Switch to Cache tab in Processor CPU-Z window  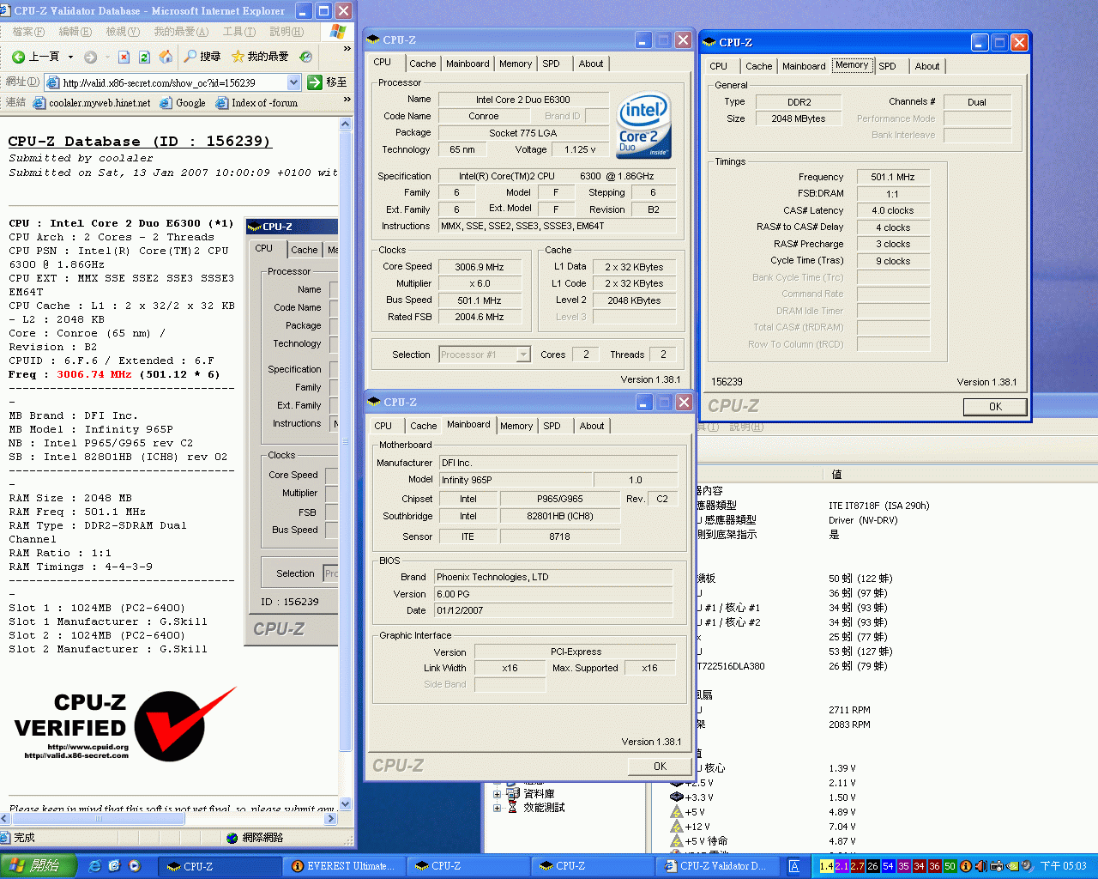coord(422,64)
